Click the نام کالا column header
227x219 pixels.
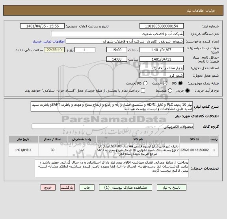(x=138, y=139)
